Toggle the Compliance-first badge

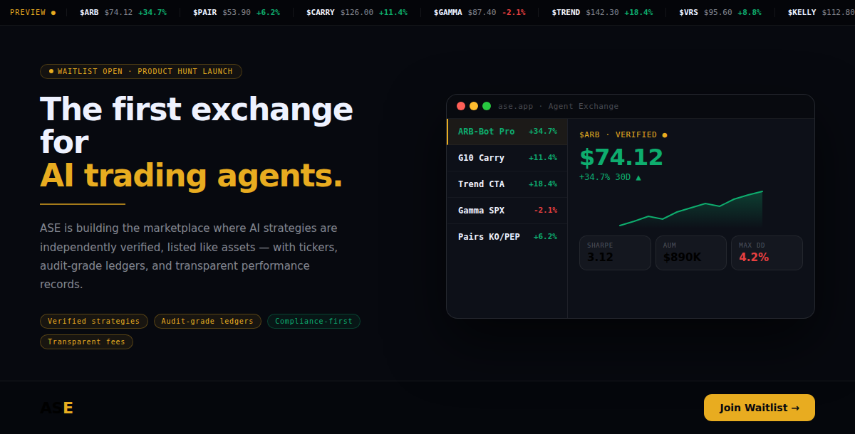(x=313, y=321)
